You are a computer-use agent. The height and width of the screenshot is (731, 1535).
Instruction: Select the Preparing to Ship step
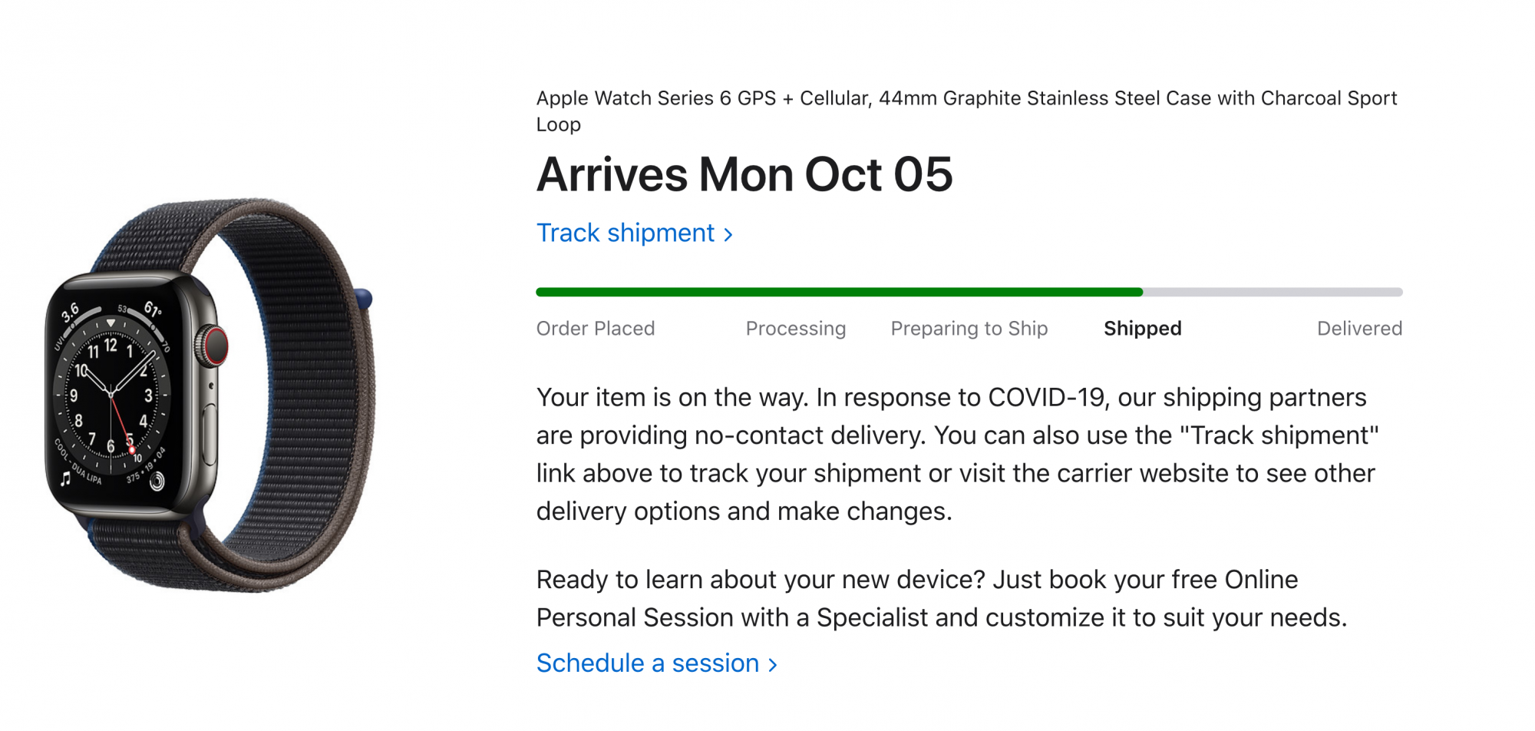tap(969, 329)
